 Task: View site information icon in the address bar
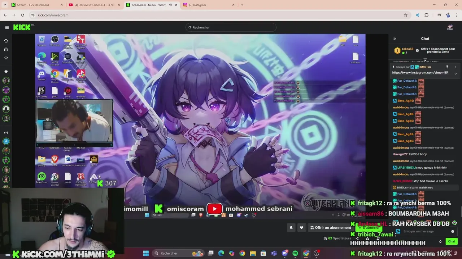33,15
